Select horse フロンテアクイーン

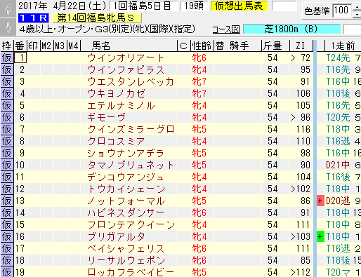131,224
